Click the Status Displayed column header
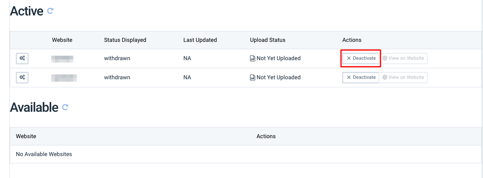 tap(125, 40)
